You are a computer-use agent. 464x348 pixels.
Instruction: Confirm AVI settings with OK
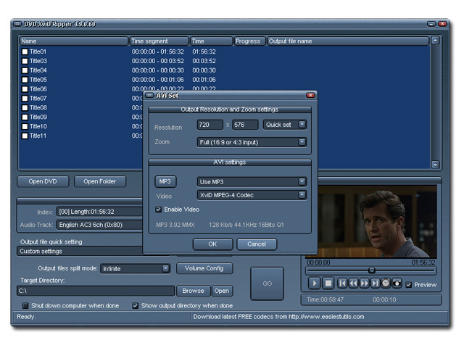tap(212, 244)
